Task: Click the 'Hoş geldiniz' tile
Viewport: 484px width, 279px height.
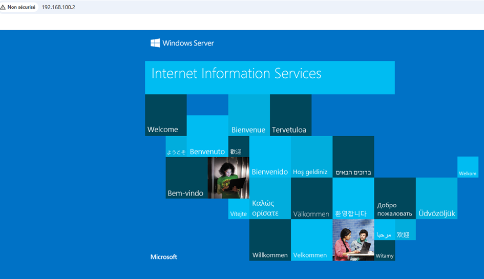Action: click(312, 157)
